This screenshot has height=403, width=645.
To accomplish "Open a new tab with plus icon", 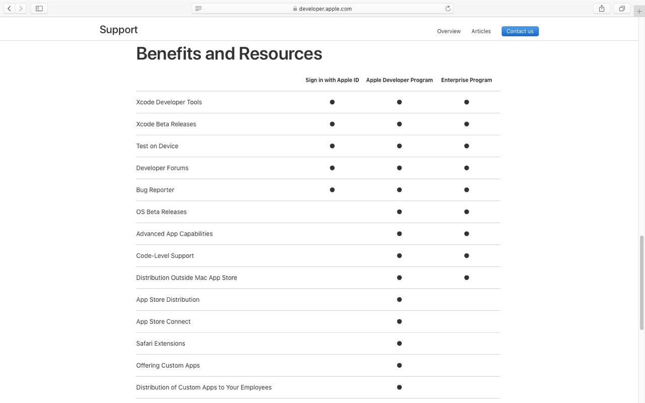I will pyautogui.click(x=639, y=11).
